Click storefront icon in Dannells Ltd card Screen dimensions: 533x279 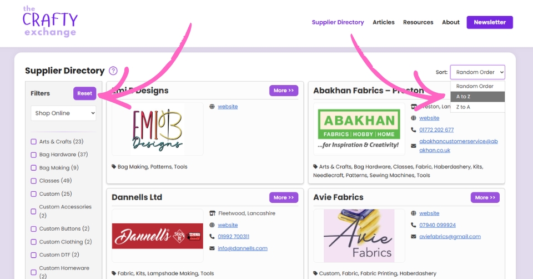(212, 213)
